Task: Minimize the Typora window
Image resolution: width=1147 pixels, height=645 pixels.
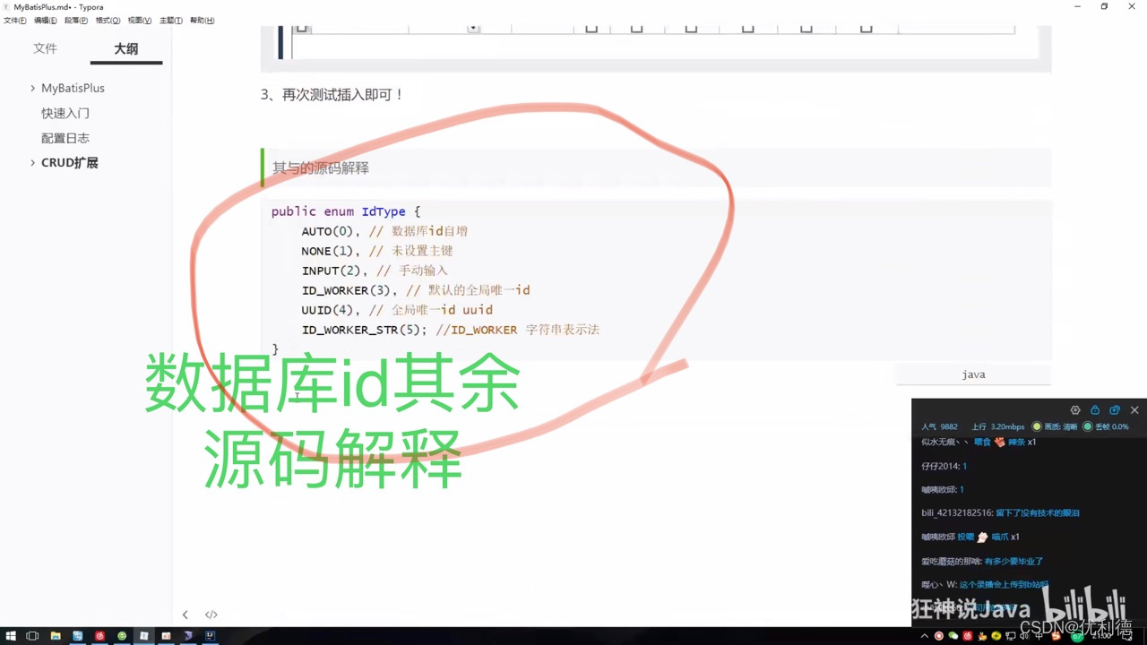Action: click(x=1077, y=6)
